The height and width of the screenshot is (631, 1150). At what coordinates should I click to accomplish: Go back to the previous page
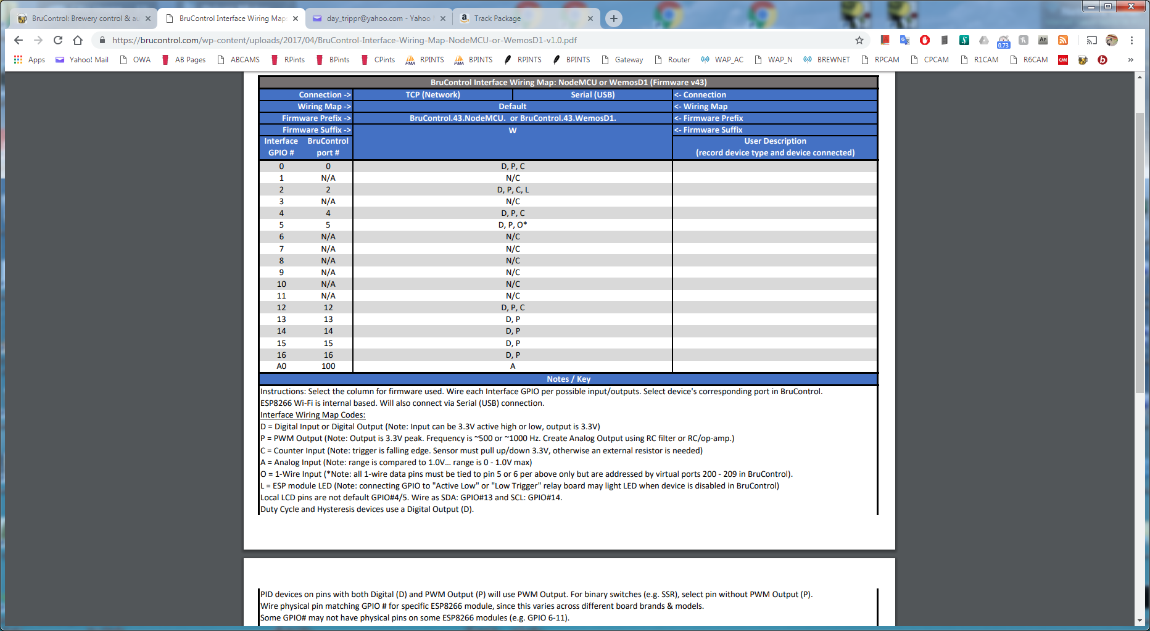pos(19,40)
